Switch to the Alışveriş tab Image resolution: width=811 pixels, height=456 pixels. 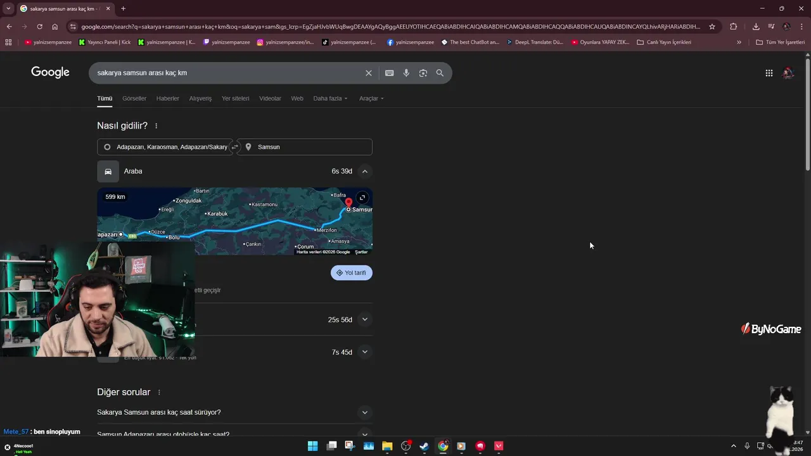tap(200, 99)
